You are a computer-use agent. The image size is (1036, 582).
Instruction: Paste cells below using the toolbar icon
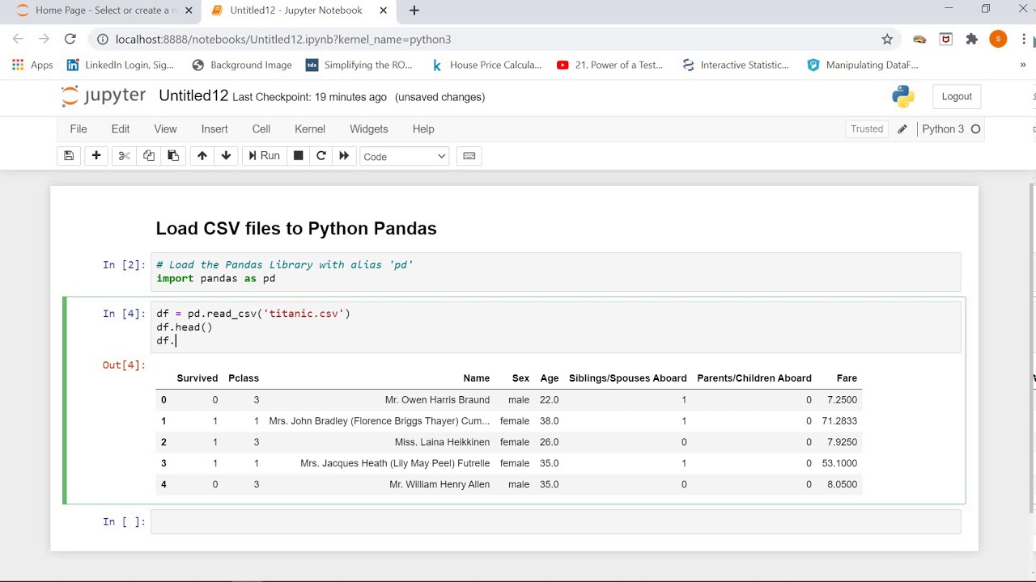coord(173,156)
